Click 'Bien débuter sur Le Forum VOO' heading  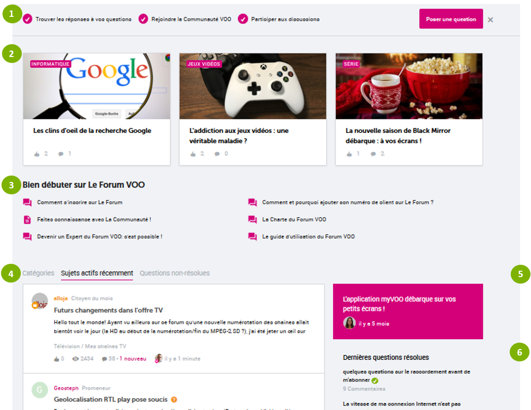84,185
